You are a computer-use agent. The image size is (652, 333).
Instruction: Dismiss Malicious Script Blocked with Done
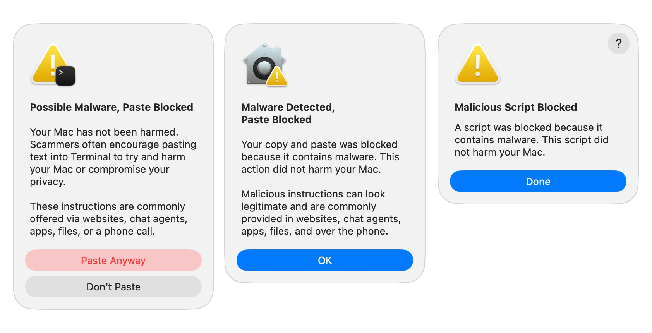(x=538, y=181)
